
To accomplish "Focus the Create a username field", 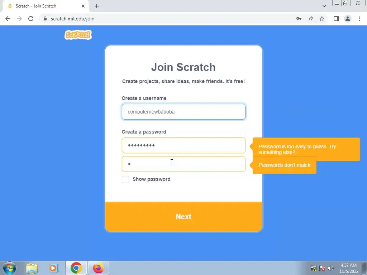I will (x=183, y=112).
